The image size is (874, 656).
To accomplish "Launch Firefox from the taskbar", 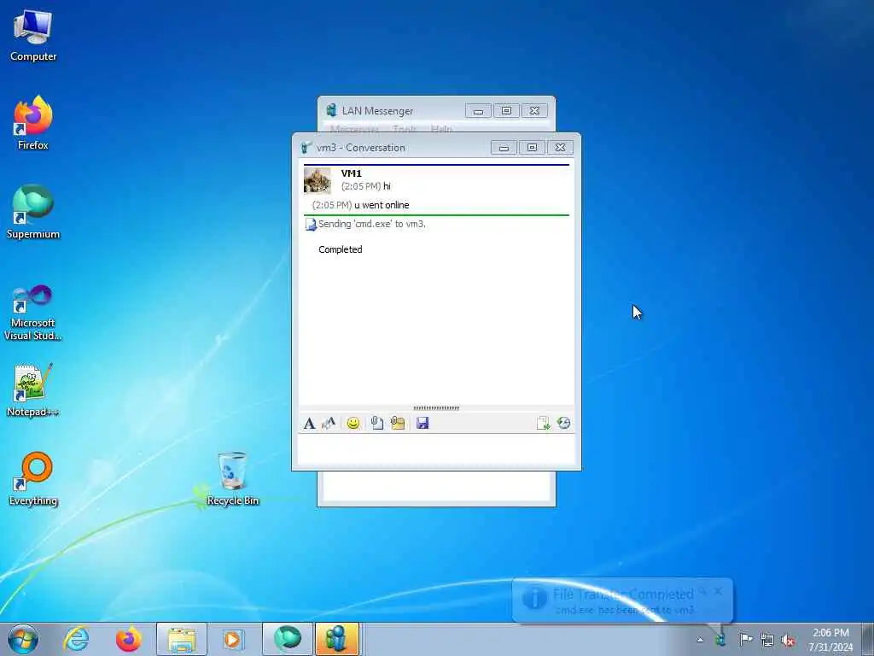I will click(128, 639).
